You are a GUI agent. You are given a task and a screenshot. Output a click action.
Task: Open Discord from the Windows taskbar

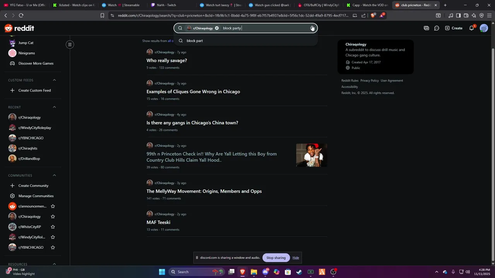[x=265, y=272]
